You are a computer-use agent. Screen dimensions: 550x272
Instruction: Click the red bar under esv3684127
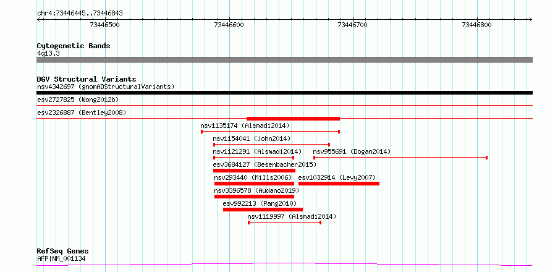click(255, 171)
